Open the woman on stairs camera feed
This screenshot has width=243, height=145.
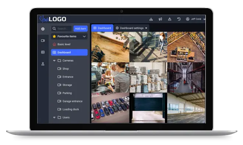(x=148, y=47)
